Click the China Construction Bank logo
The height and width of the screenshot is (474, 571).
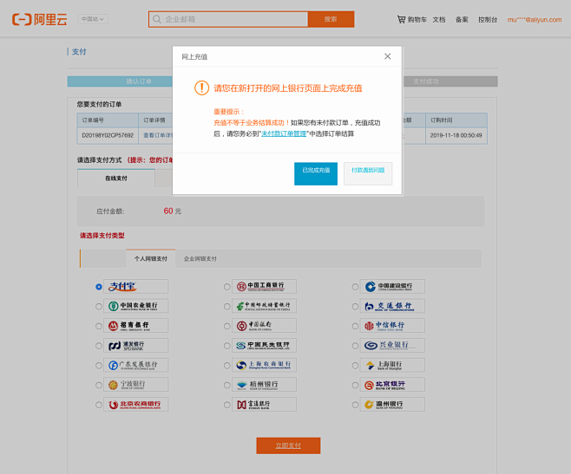coord(393,287)
